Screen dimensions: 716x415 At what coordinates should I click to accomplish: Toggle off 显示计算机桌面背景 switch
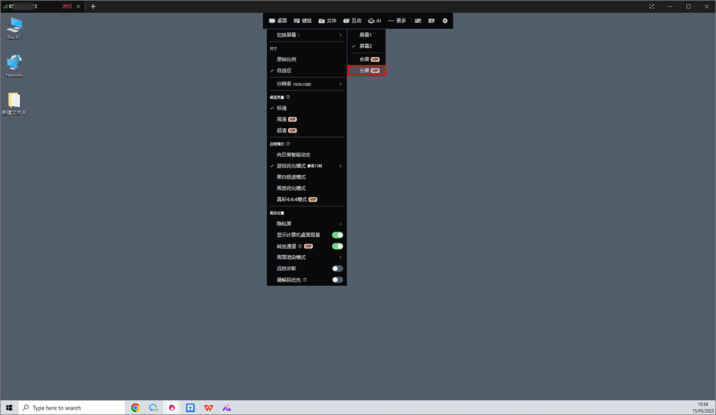[x=338, y=235]
